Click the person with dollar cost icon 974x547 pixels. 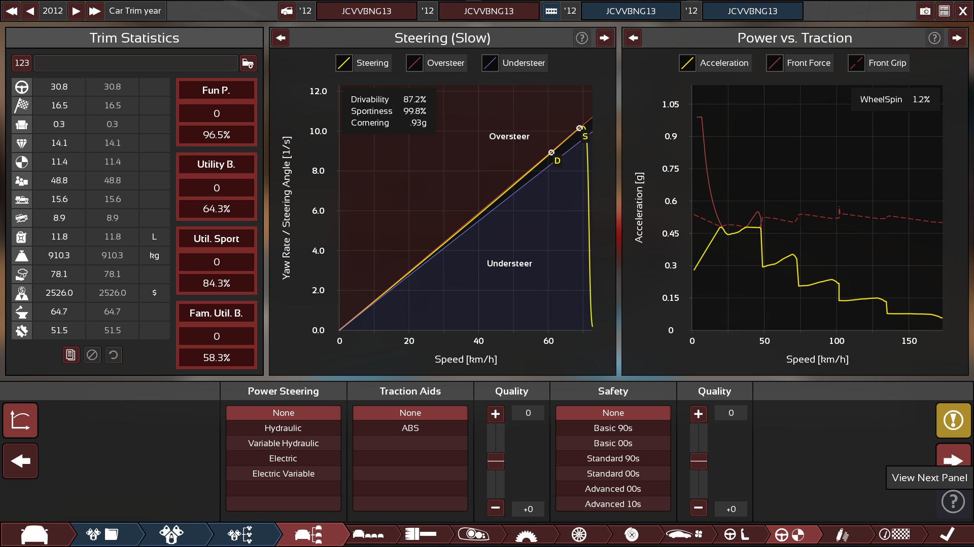click(22, 293)
